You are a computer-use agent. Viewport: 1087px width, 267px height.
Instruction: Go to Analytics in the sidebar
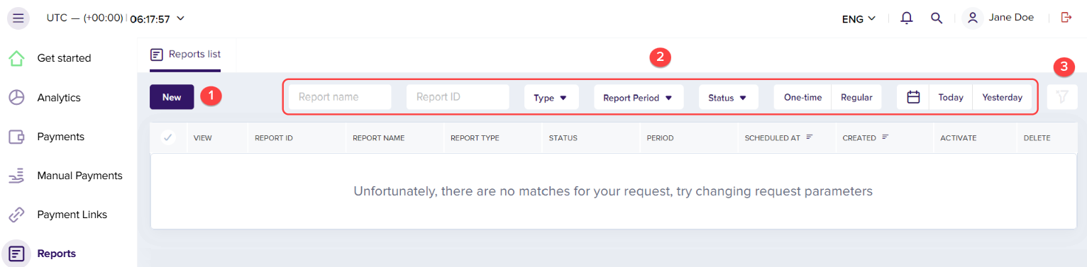pos(69,98)
